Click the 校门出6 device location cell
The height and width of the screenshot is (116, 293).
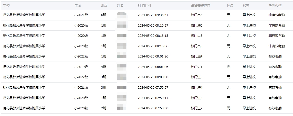tap(197, 15)
